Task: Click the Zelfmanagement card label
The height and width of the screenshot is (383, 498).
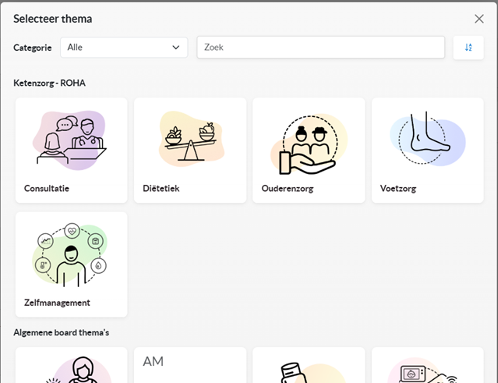Action: (x=57, y=303)
